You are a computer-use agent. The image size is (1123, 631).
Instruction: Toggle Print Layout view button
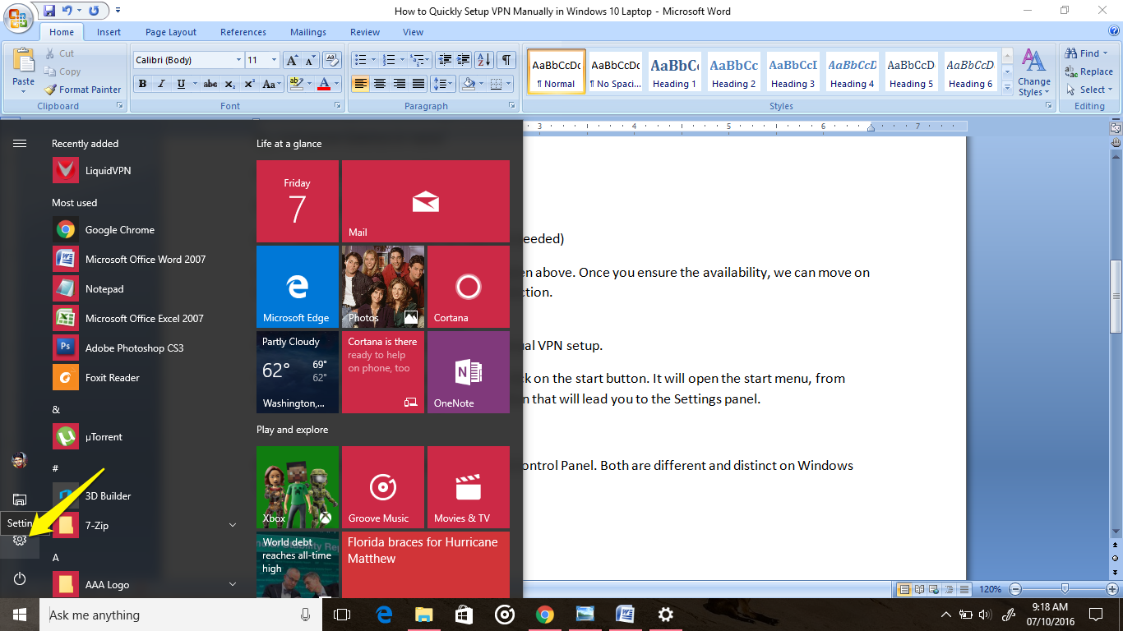point(903,589)
